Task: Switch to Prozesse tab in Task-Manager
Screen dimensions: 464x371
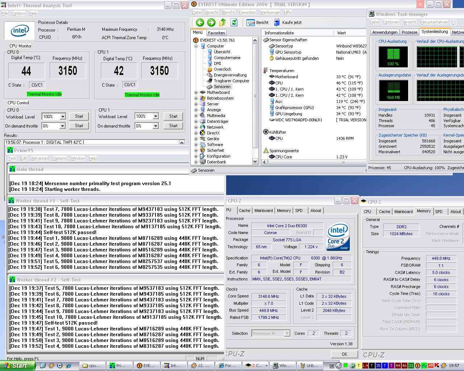Action: tap(409, 32)
